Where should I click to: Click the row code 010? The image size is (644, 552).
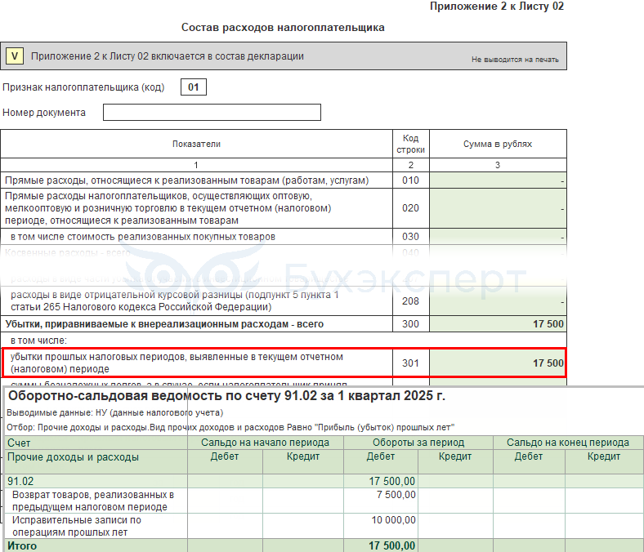(410, 180)
